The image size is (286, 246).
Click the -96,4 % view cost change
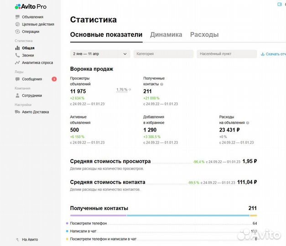click(199, 162)
